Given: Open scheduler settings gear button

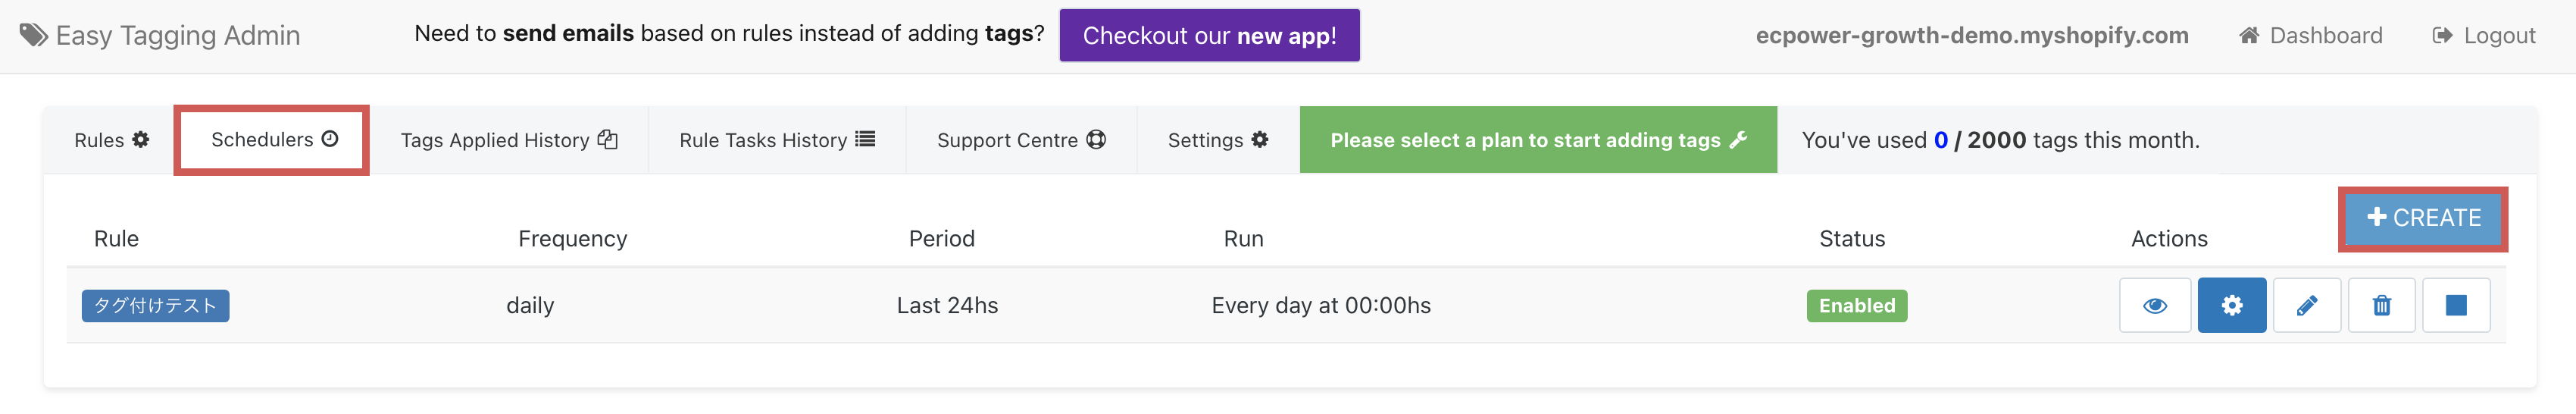Looking at the screenshot, I should (x=2231, y=305).
